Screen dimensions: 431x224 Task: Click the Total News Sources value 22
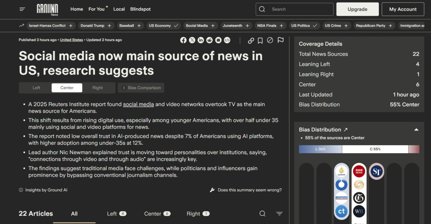pos(416,54)
